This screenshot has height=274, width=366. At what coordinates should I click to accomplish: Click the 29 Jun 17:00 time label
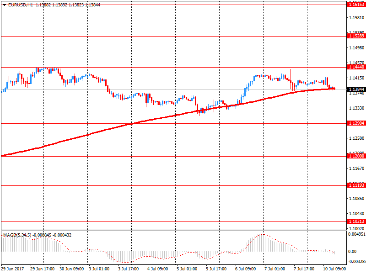point(42,269)
